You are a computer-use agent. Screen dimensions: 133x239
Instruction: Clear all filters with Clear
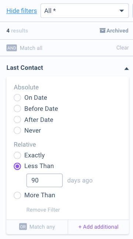(x=123, y=48)
